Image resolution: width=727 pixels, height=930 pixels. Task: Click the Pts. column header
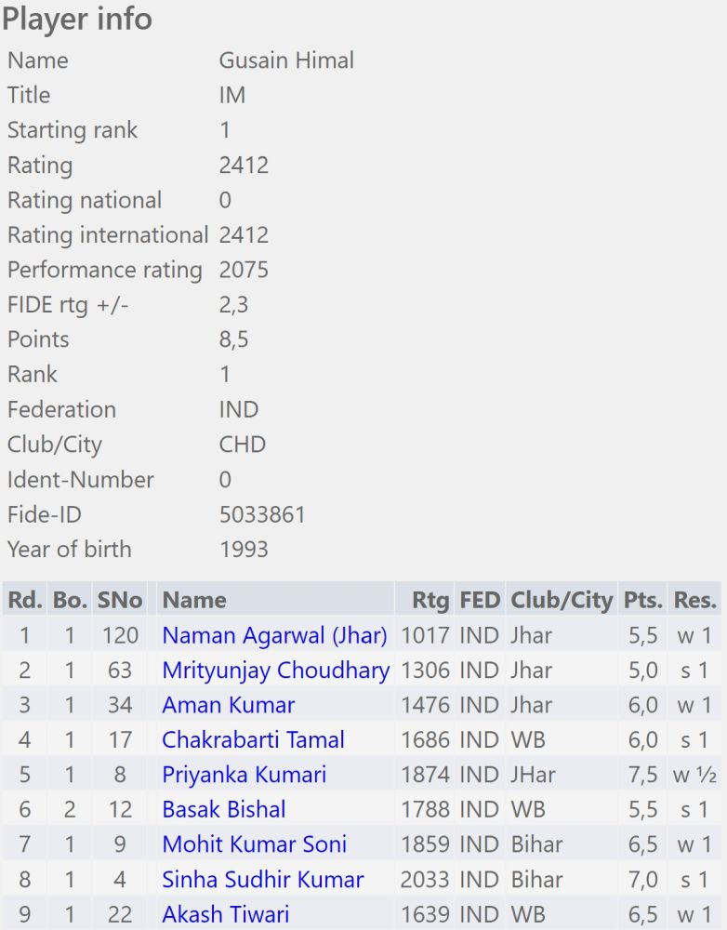[x=642, y=600]
